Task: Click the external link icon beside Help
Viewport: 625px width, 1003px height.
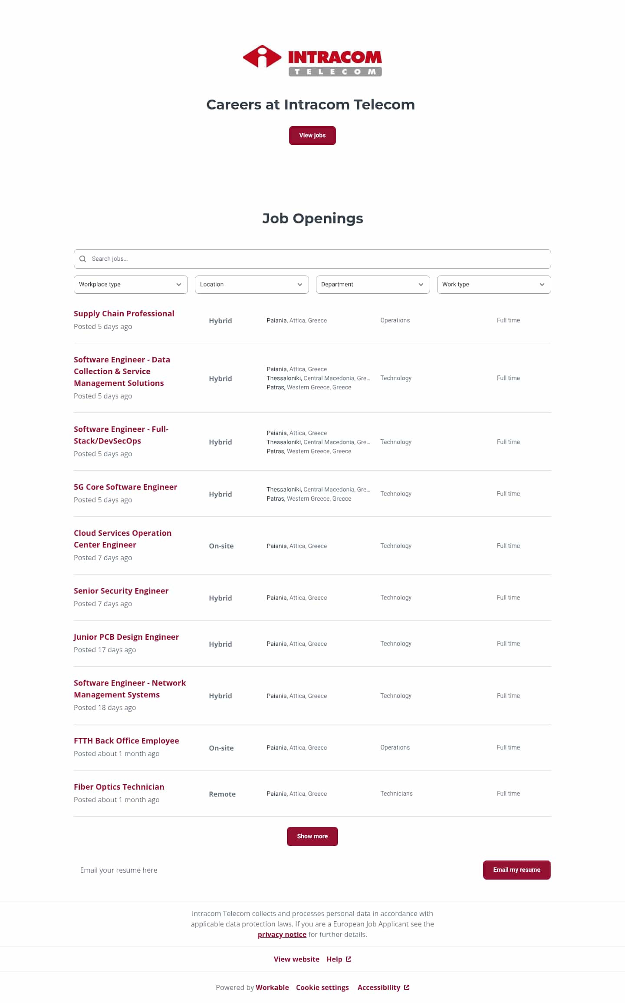Action: (x=348, y=959)
